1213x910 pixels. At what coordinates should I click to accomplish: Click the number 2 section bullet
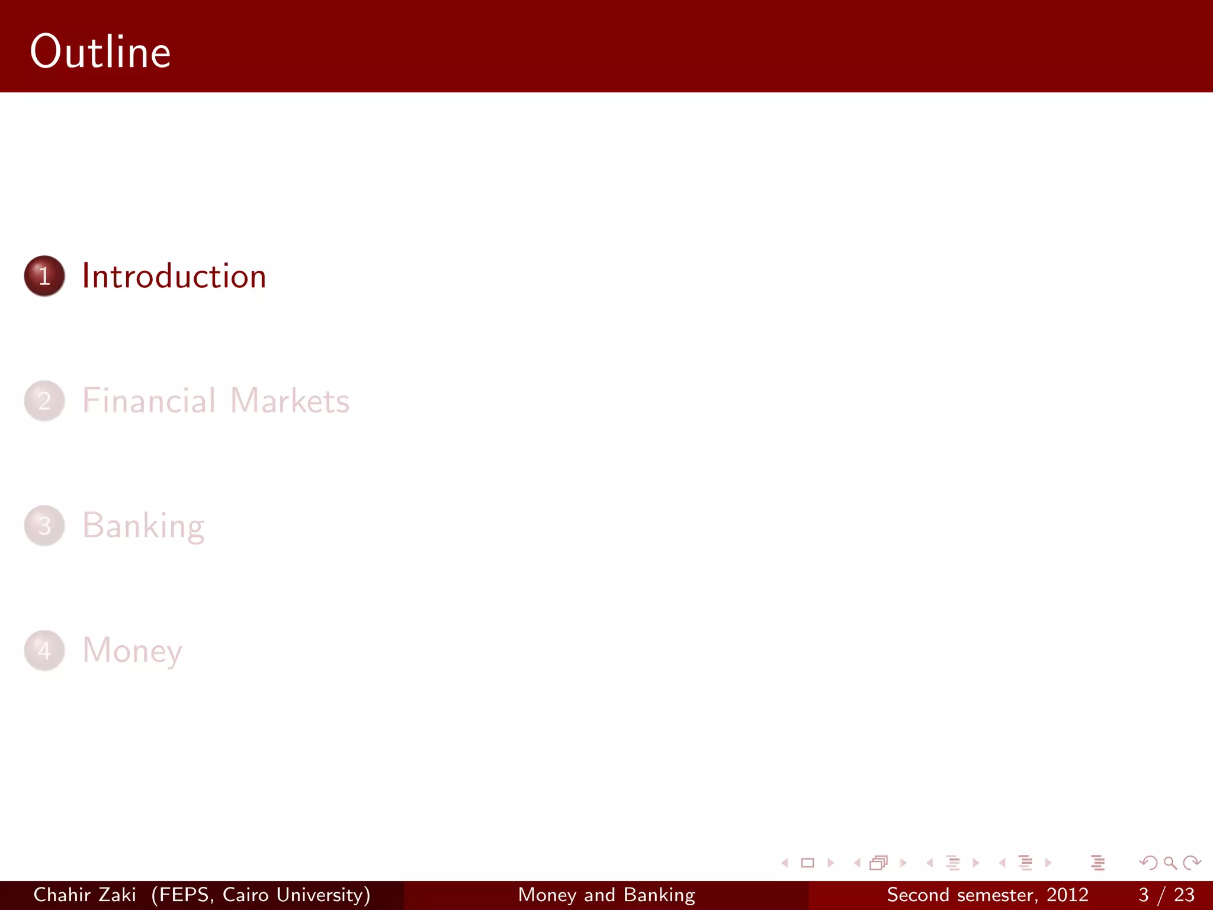(44, 401)
